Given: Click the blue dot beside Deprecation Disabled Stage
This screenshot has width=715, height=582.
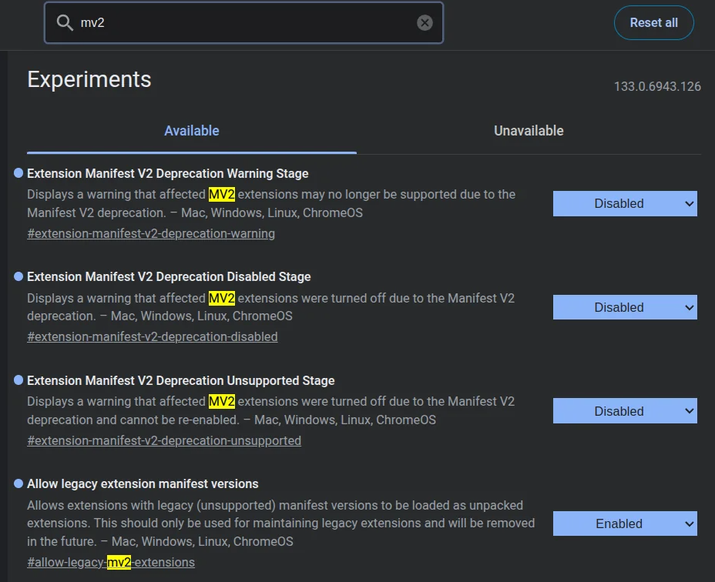Looking at the screenshot, I should tap(18, 276).
